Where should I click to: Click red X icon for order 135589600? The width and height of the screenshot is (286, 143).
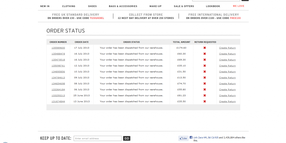204,48
